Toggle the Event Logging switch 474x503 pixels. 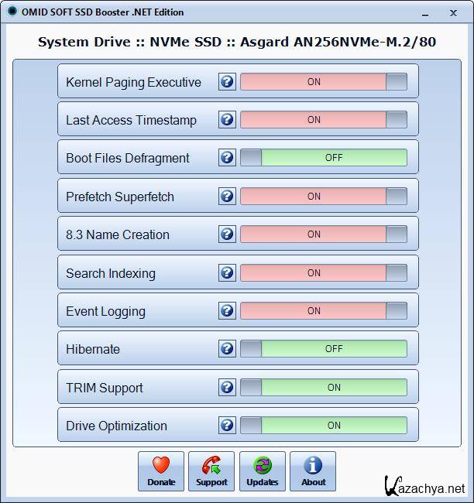323,311
